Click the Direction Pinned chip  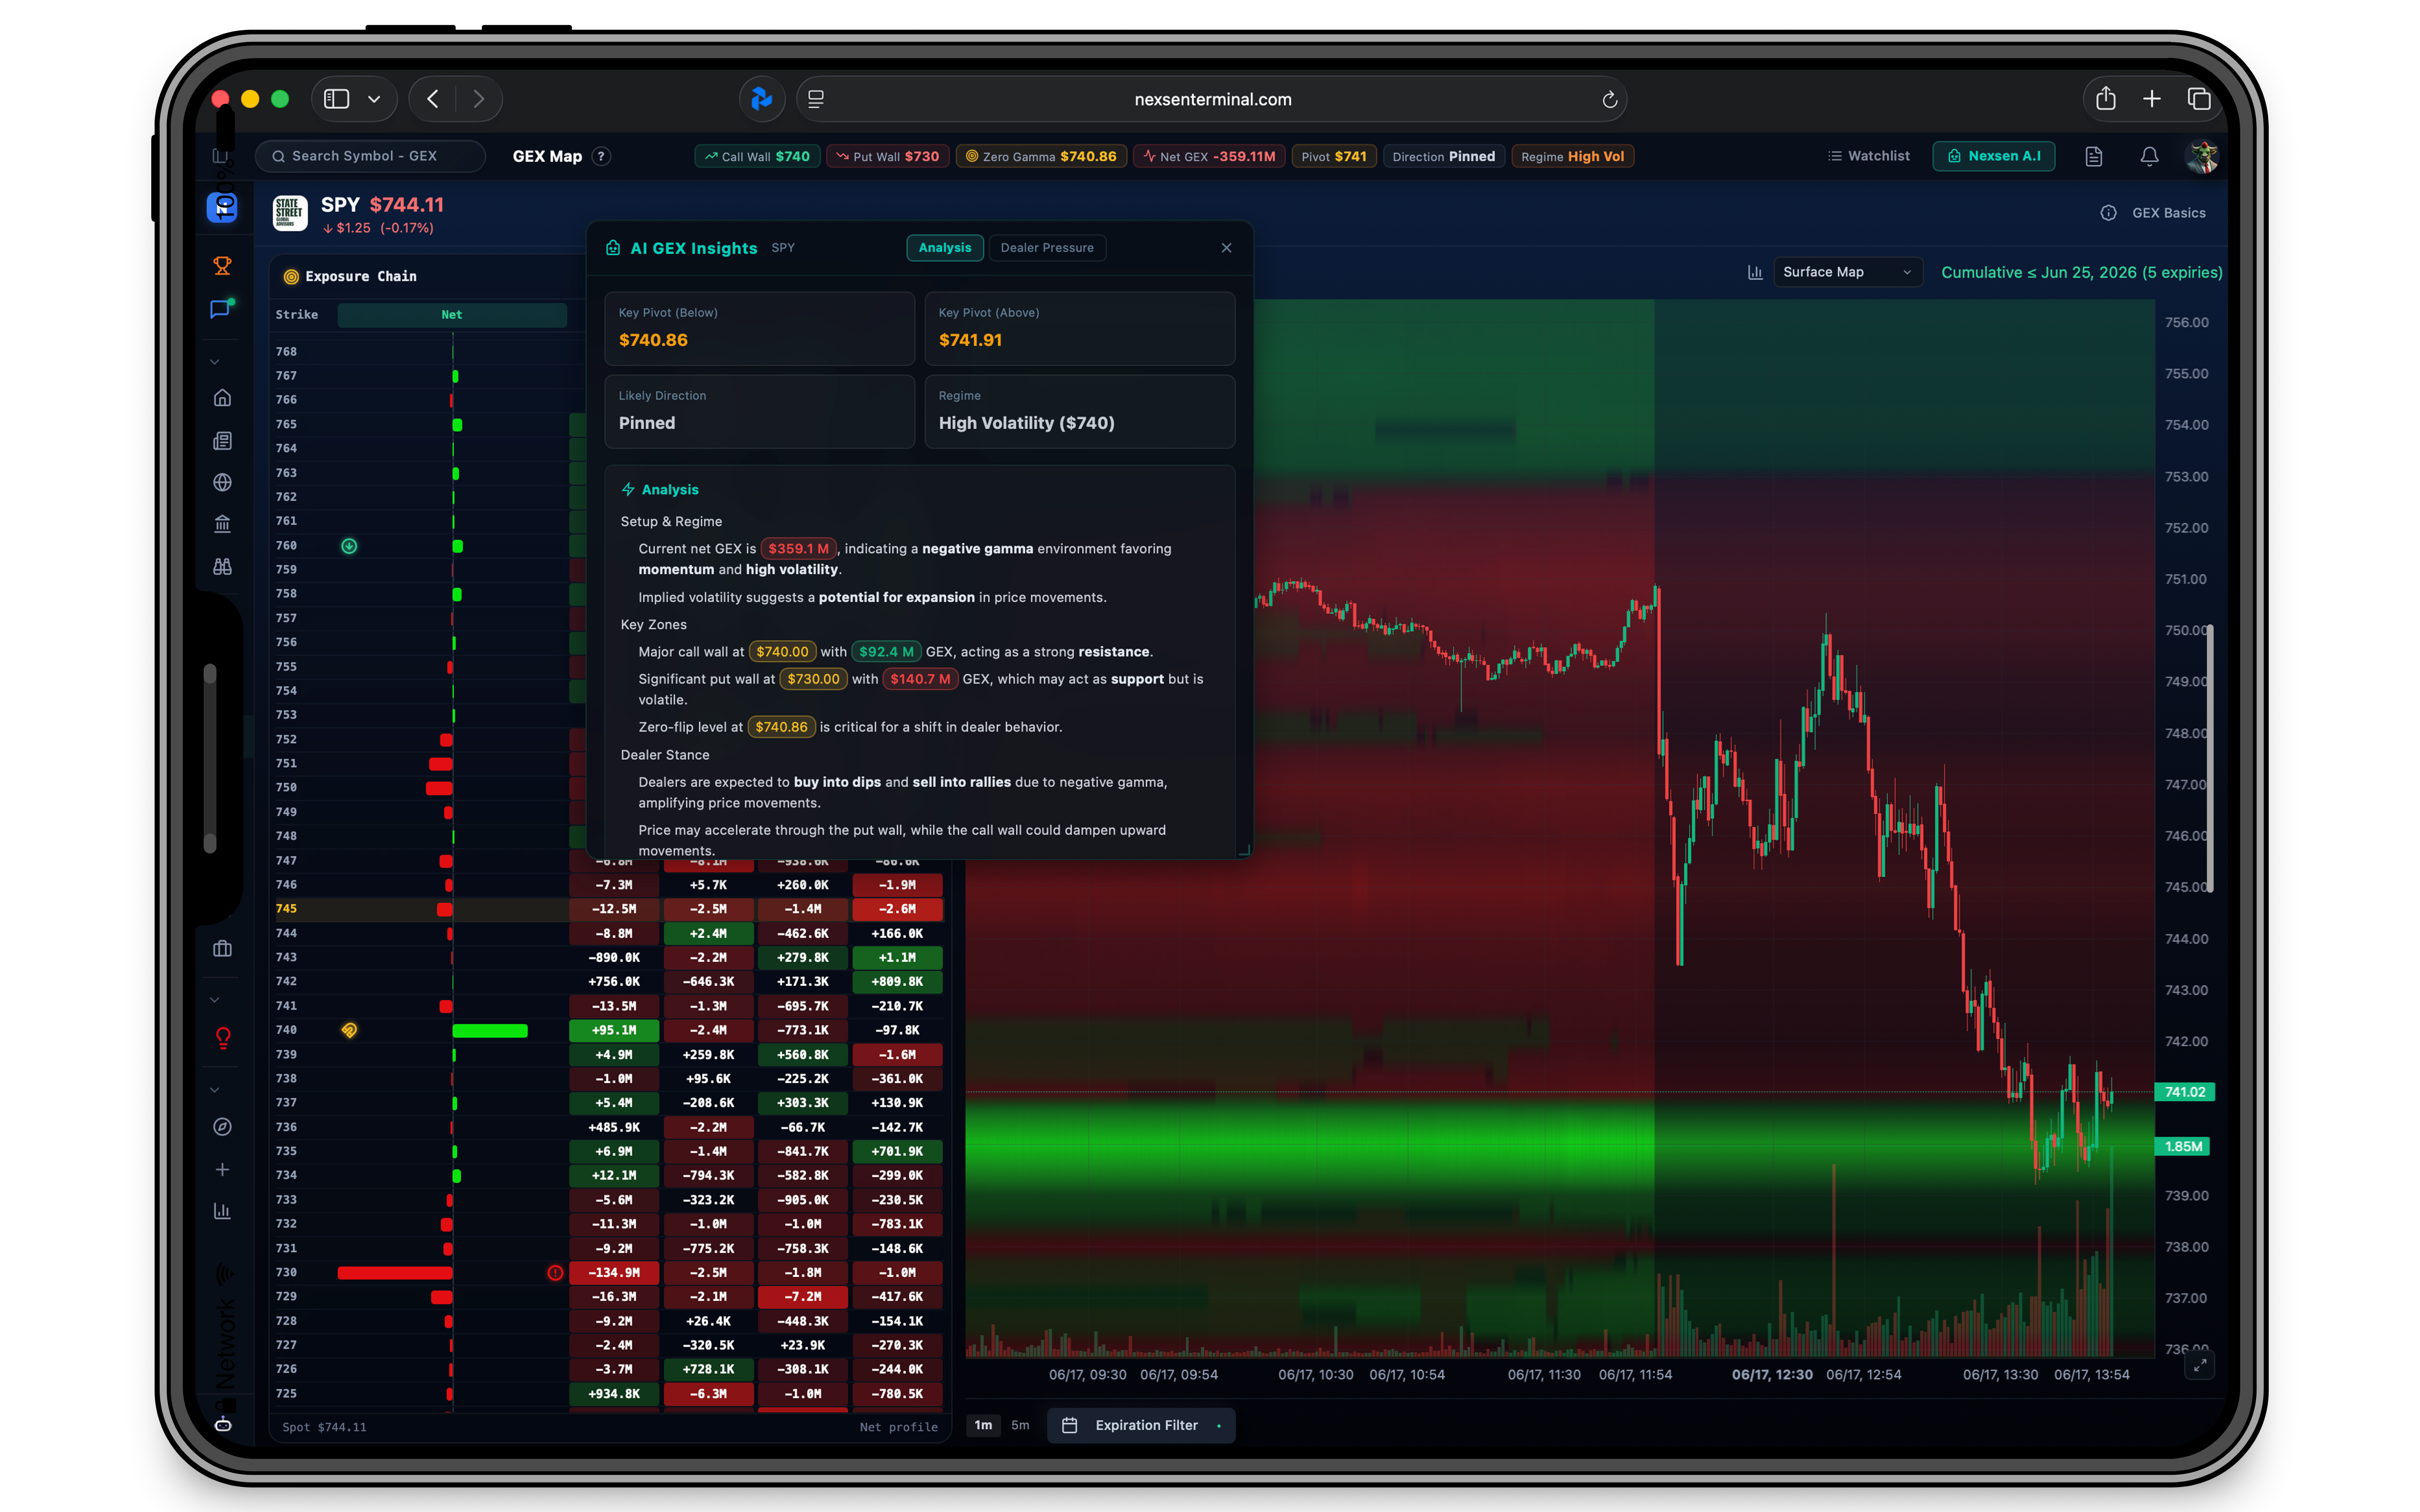tap(1443, 156)
